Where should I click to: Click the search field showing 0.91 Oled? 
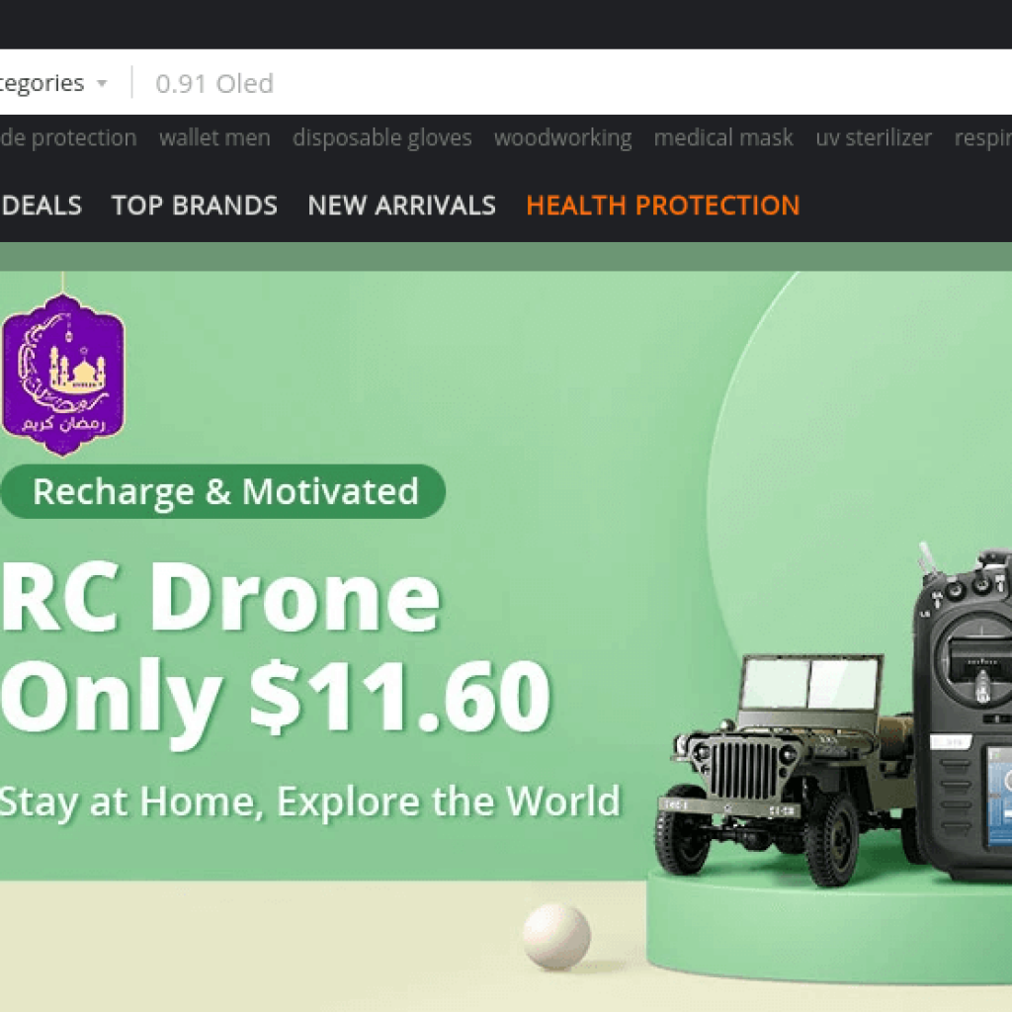(574, 83)
